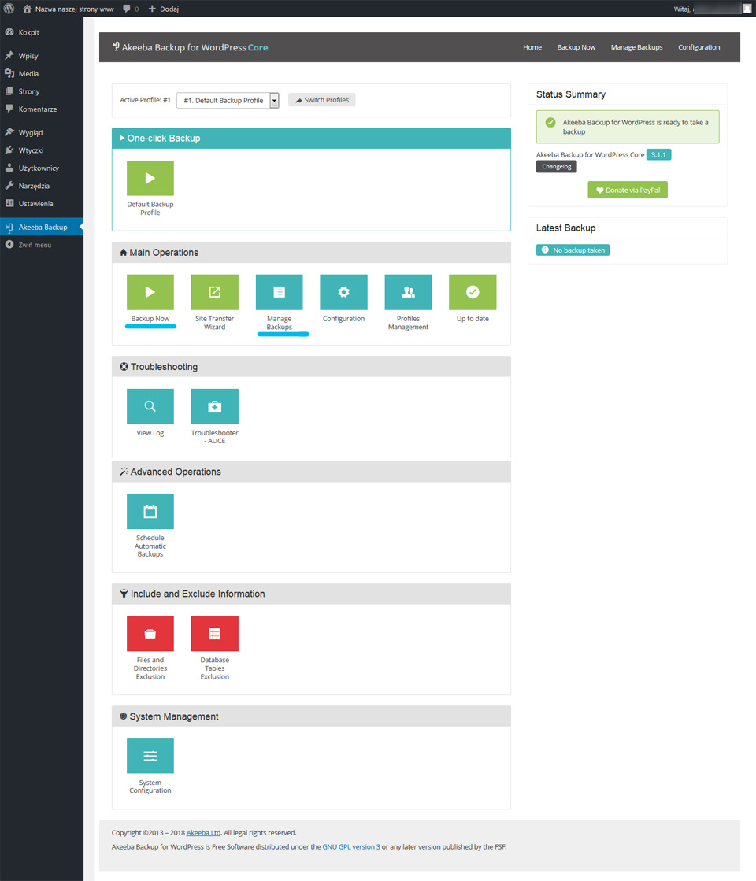Viewport: 756px width, 881px height.
Task: Open the Profiles Management tile
Action: [408, 292]
